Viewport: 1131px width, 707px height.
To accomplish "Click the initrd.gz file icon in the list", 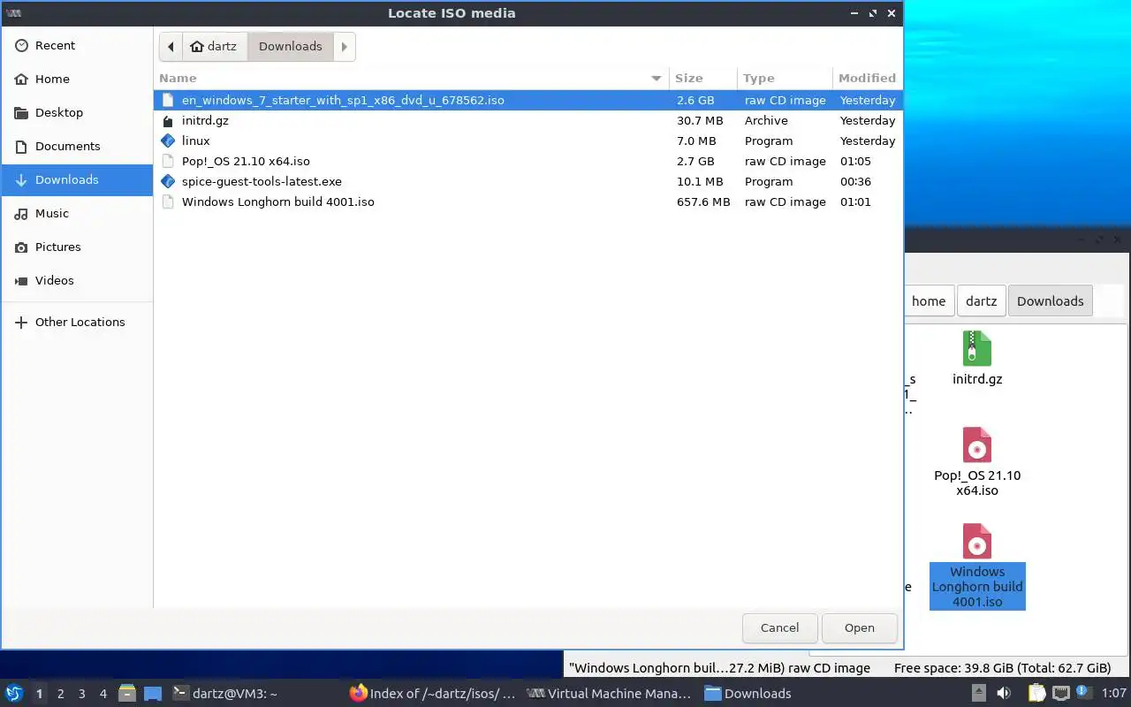I will (168, 121).
